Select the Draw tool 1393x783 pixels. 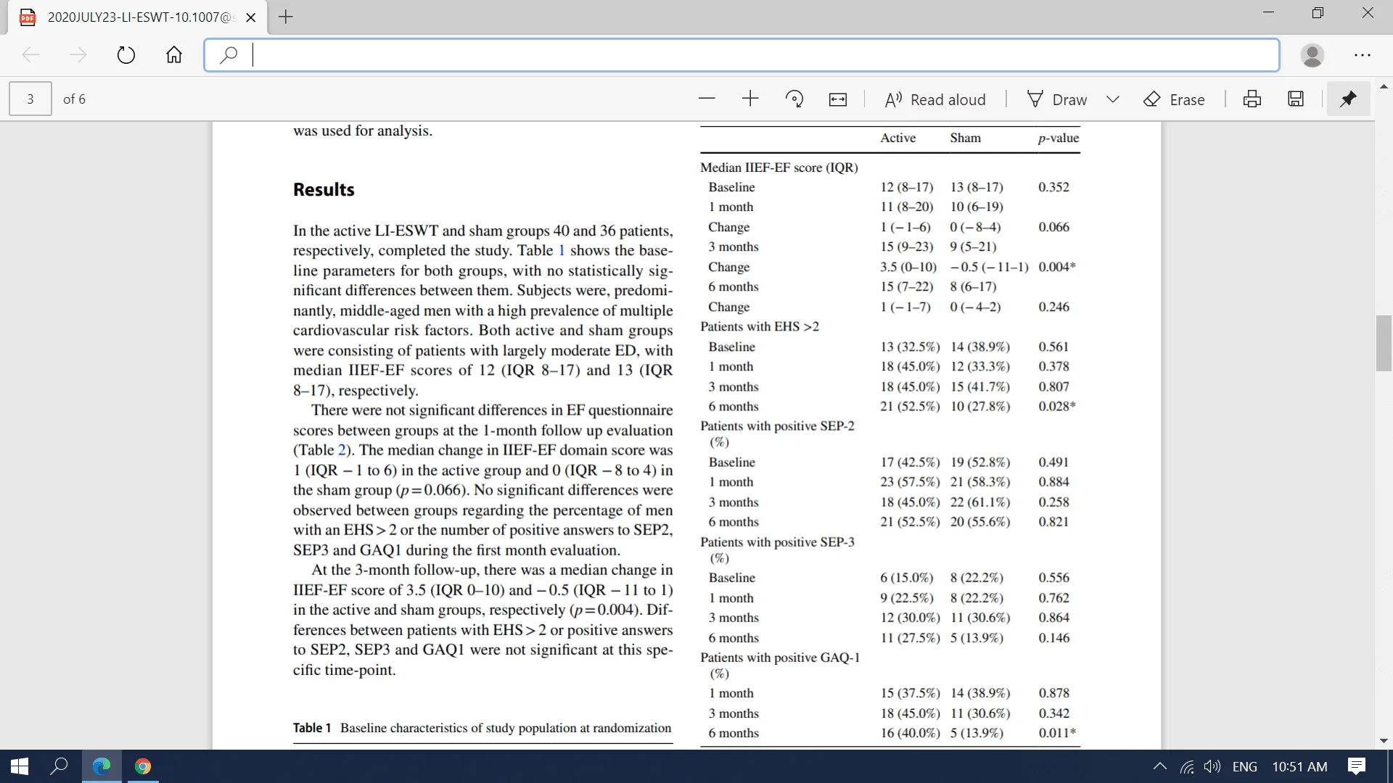point(1057,99)
